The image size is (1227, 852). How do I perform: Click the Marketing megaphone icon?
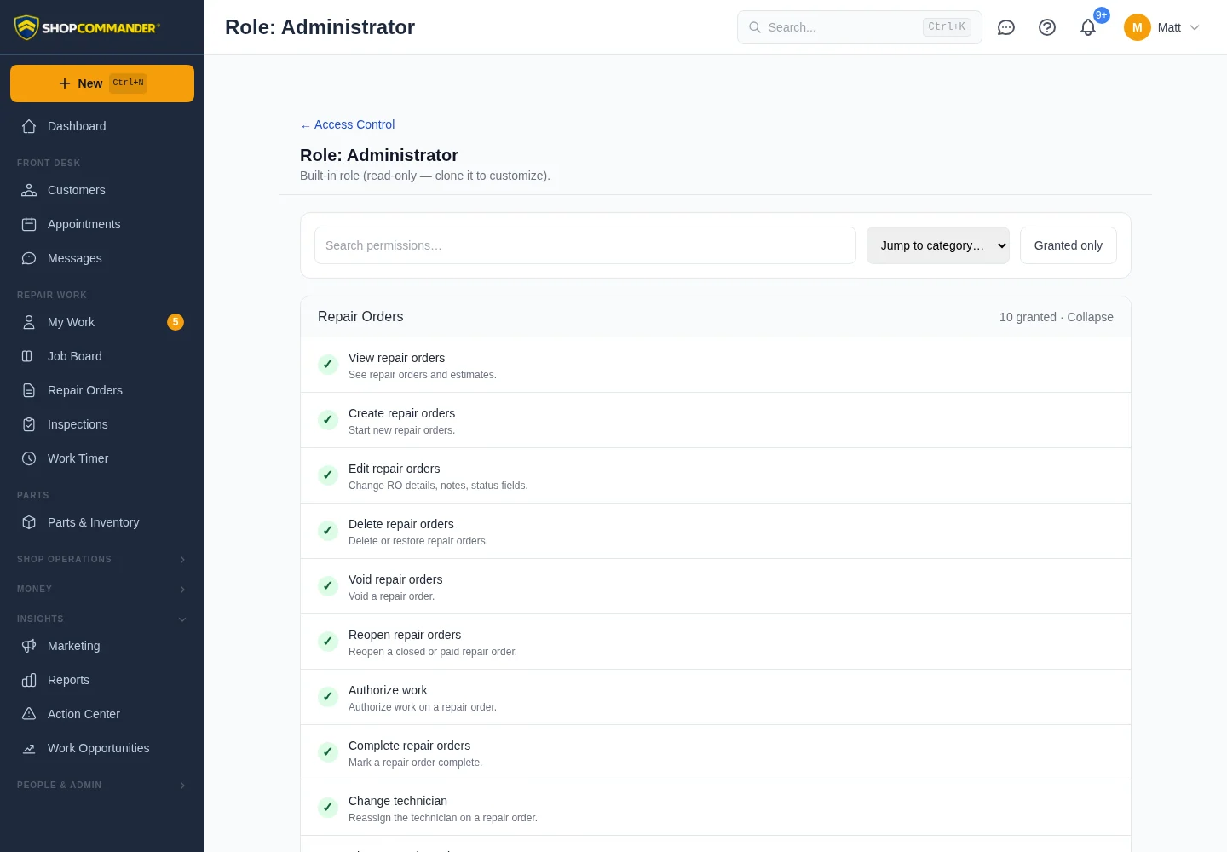click(x=29, y=646)
